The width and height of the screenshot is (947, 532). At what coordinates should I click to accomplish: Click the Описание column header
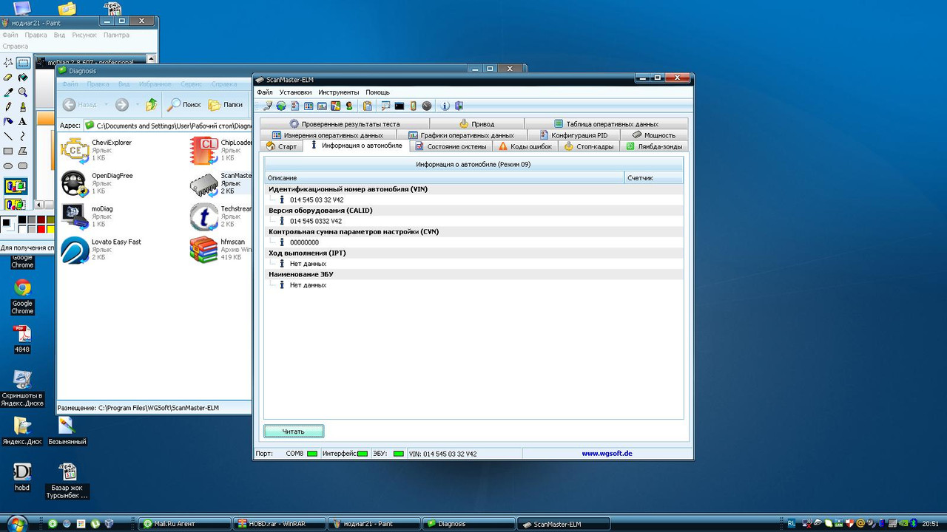(x=445, y=178)
